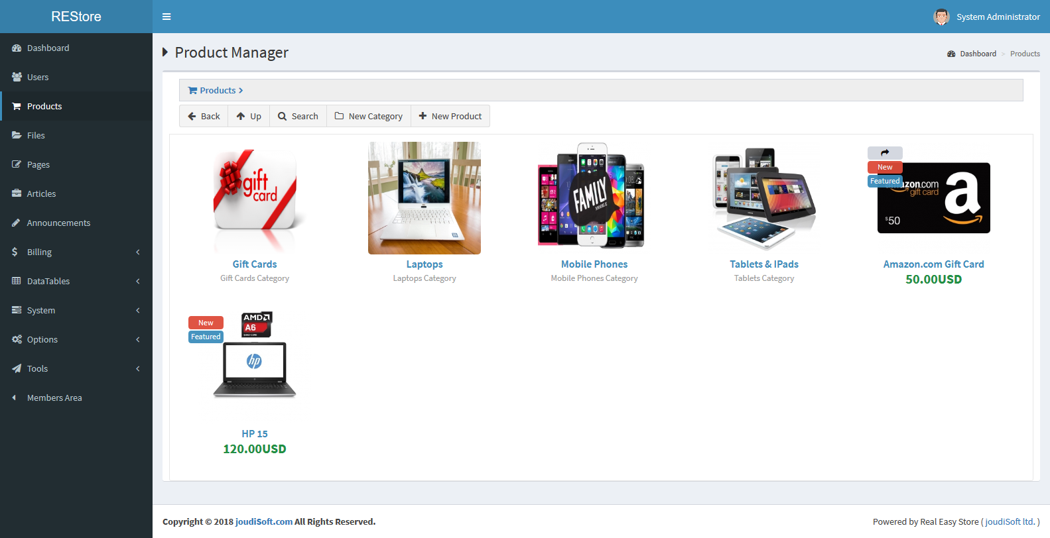The image size is (1050, 538).
Task: Click the share arrow icon on Amazon card
Action: (x=885, y=153)
